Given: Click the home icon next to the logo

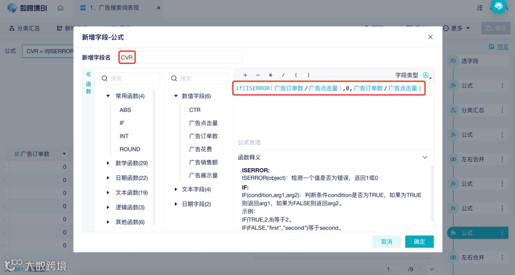Looking at the screenshot, I should pyautogui.click(x=60, y=8).
